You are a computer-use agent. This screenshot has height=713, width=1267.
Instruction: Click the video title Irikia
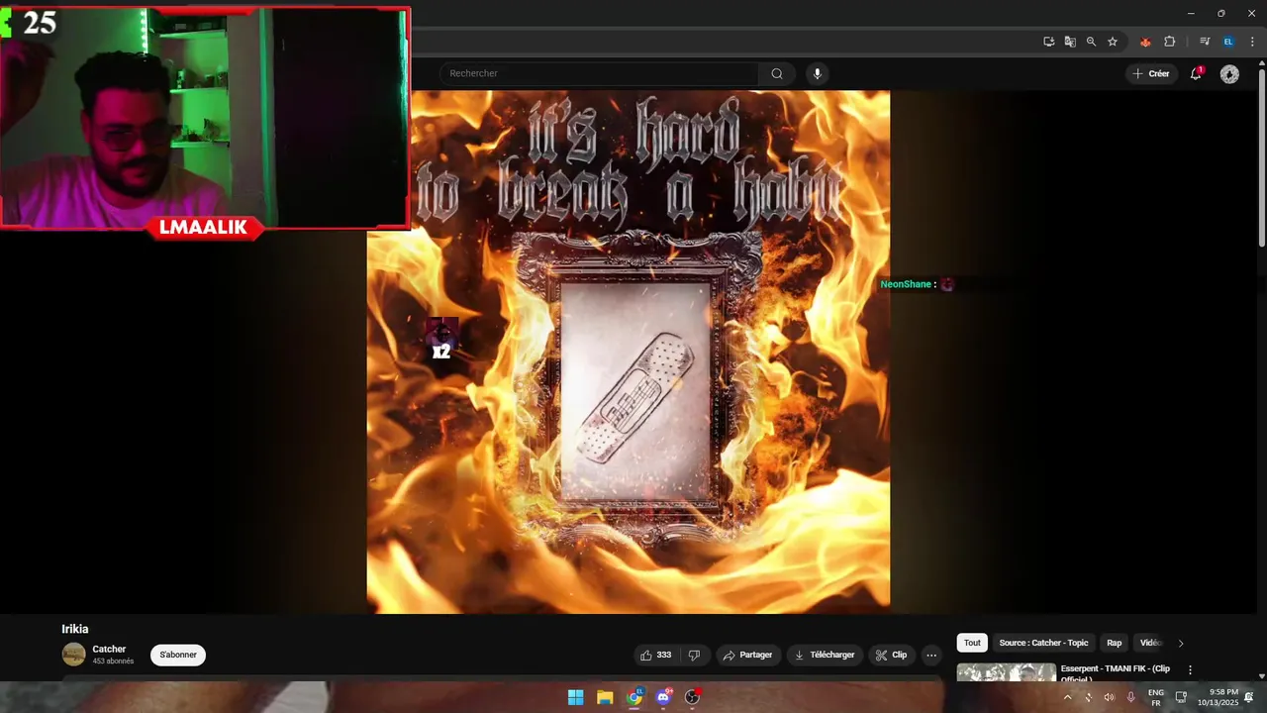pos(75,629)
